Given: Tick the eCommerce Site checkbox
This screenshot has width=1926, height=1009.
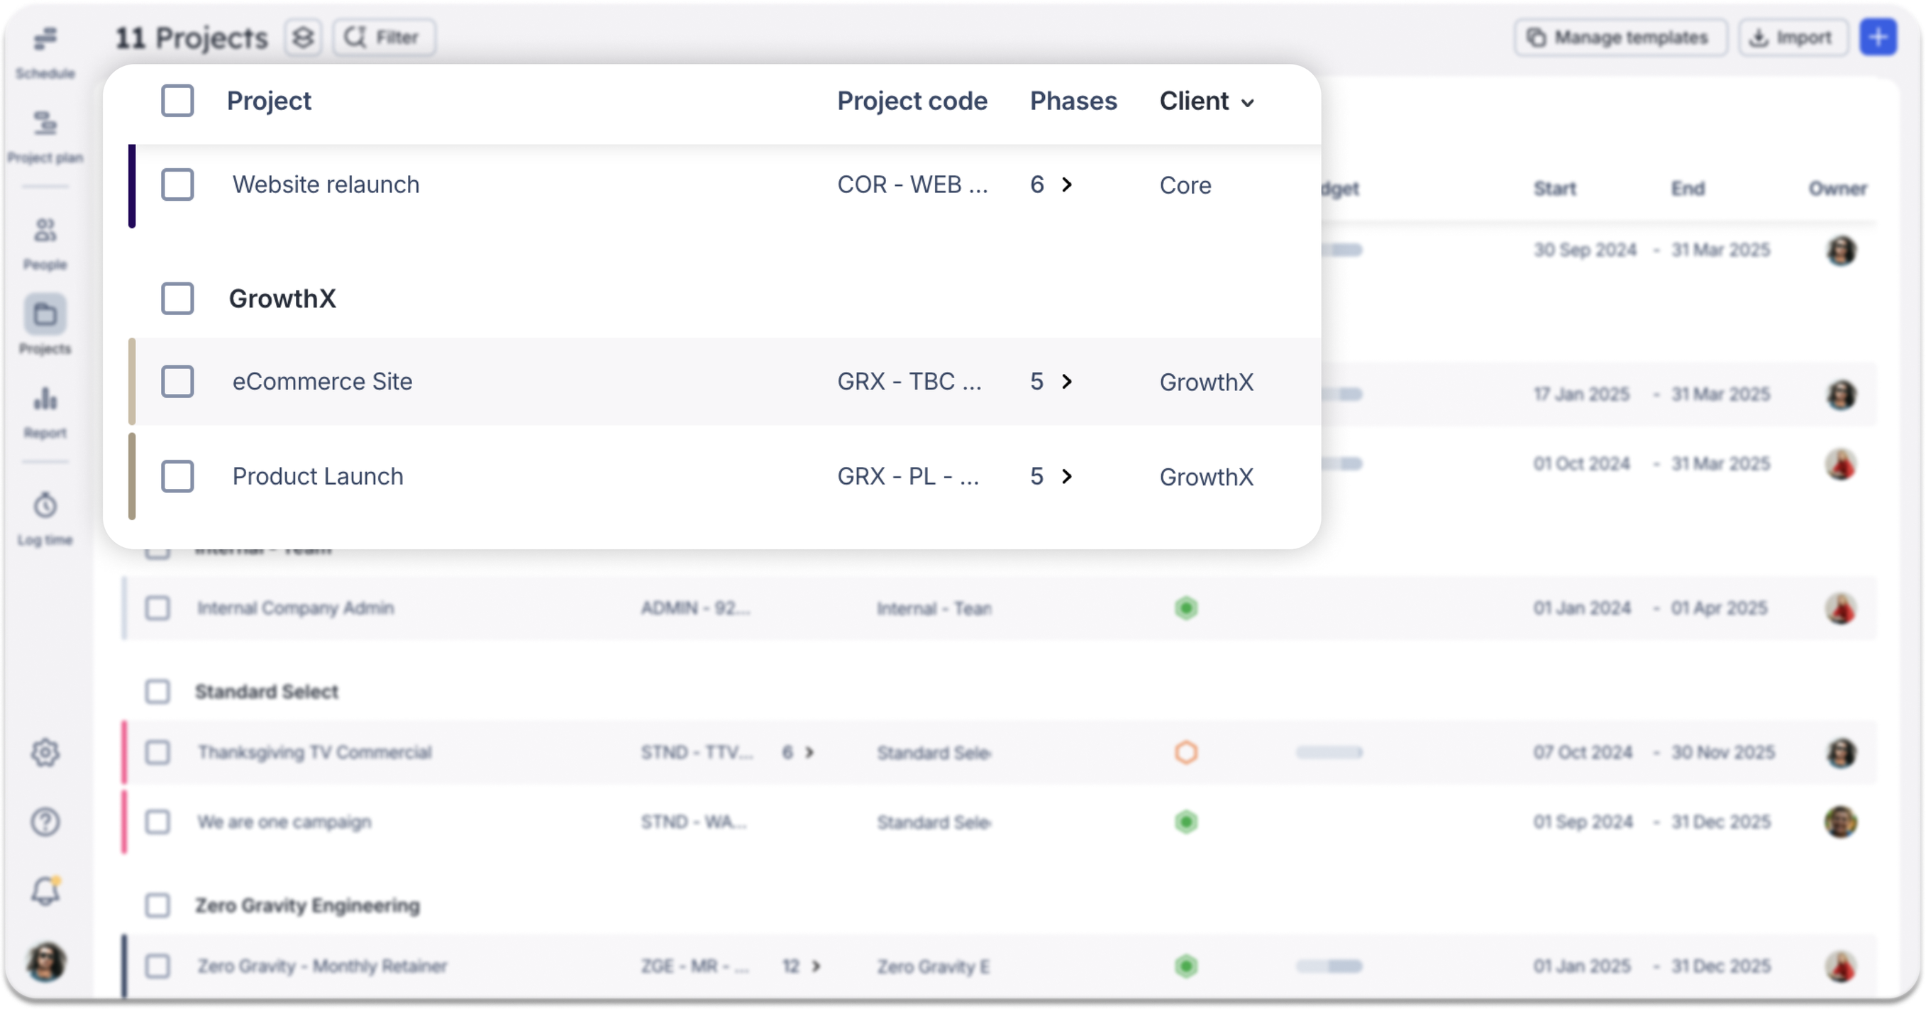Looking at the screenshot, I should click(177, 382).
